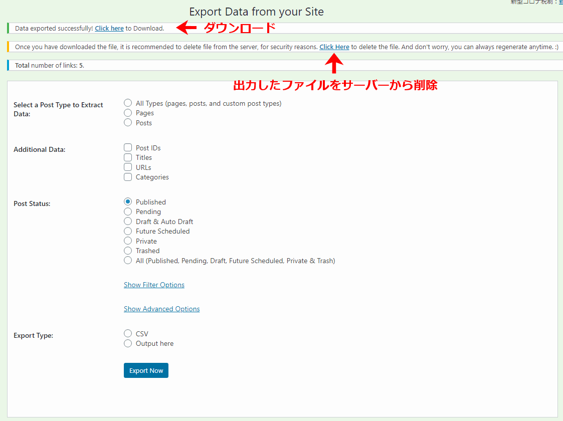Select Pages post type radio
The height and width of the screenshot is (421, 563).
[x=128, y=113]
